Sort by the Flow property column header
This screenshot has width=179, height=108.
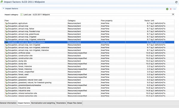[x=113, y=21]
